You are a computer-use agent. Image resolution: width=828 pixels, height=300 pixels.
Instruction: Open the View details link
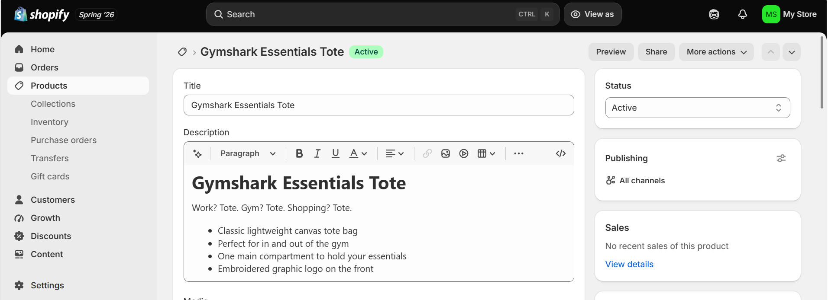pos(629,264)
